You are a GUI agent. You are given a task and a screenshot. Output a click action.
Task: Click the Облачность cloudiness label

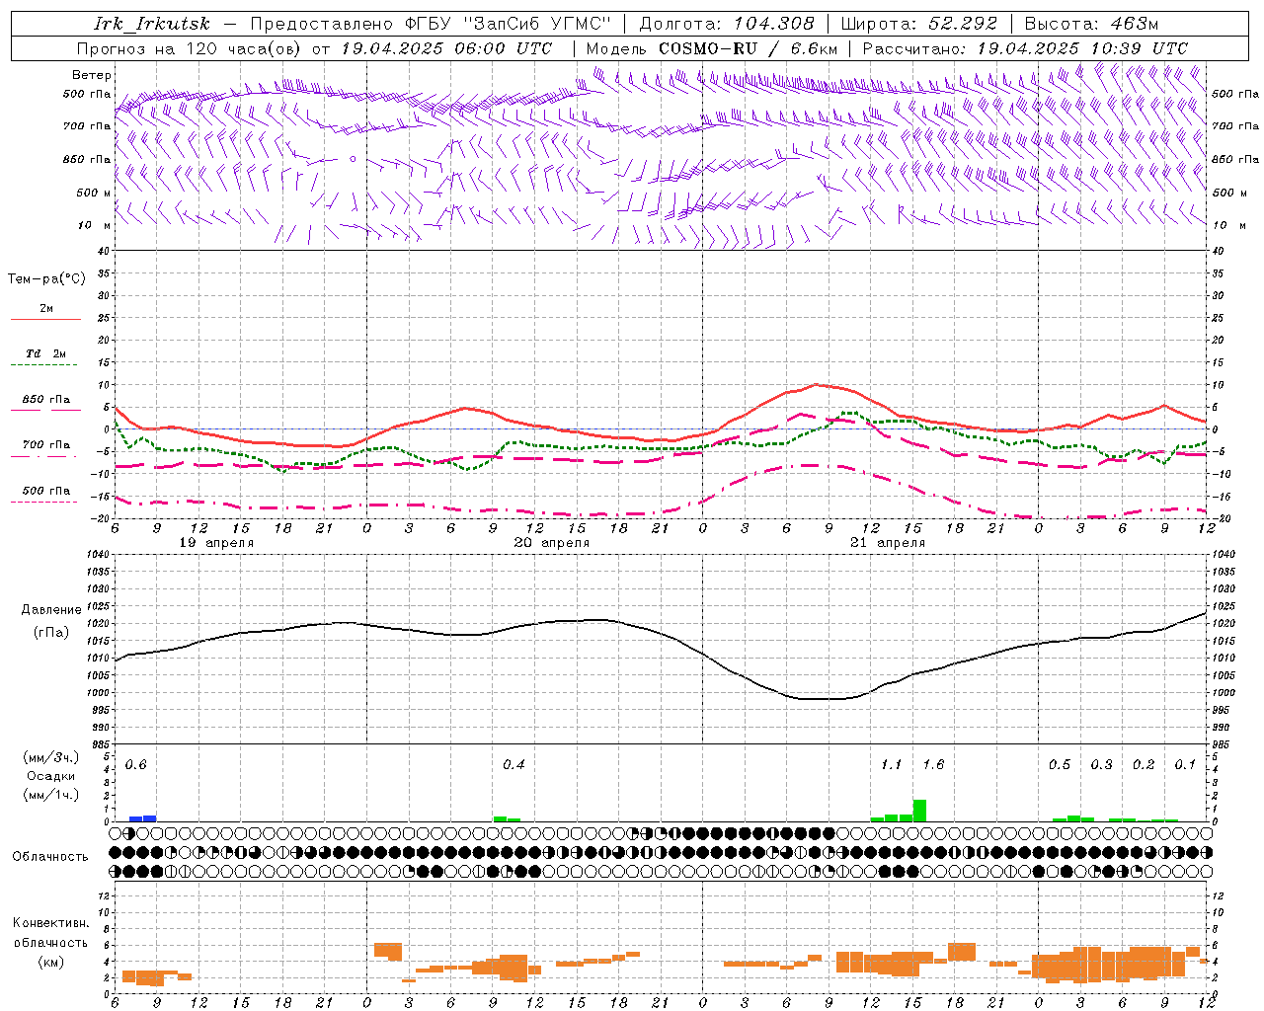click(50, 856)
